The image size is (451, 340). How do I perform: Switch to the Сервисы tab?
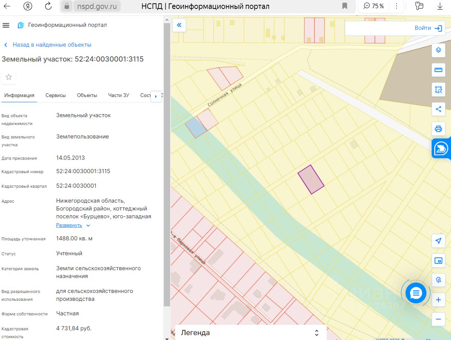(56, 95)
